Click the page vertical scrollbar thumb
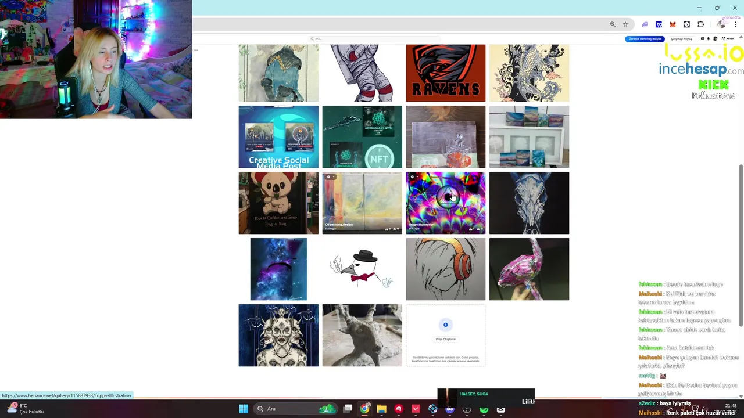This screenshot has height=418, width=744. pos(741,246)
